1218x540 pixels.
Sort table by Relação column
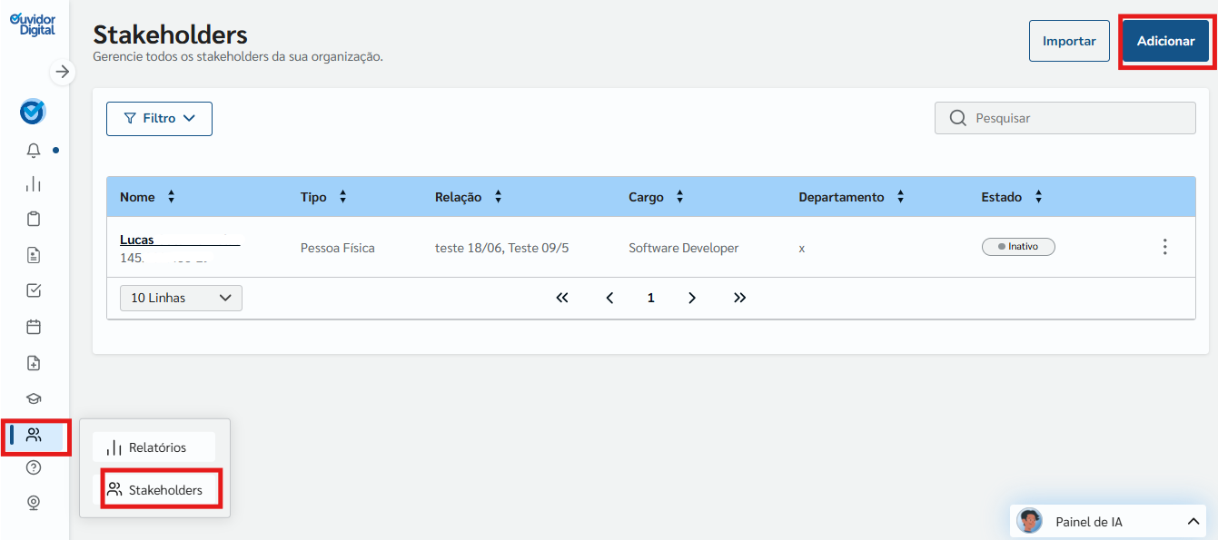pos(498,197)
